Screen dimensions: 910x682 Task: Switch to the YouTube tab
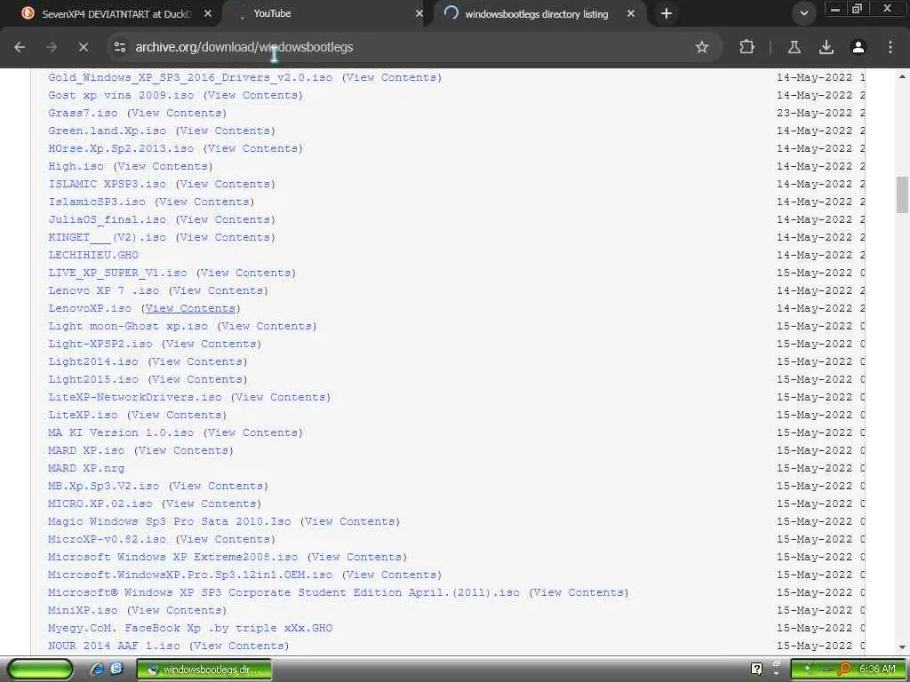tap(325, 13)
